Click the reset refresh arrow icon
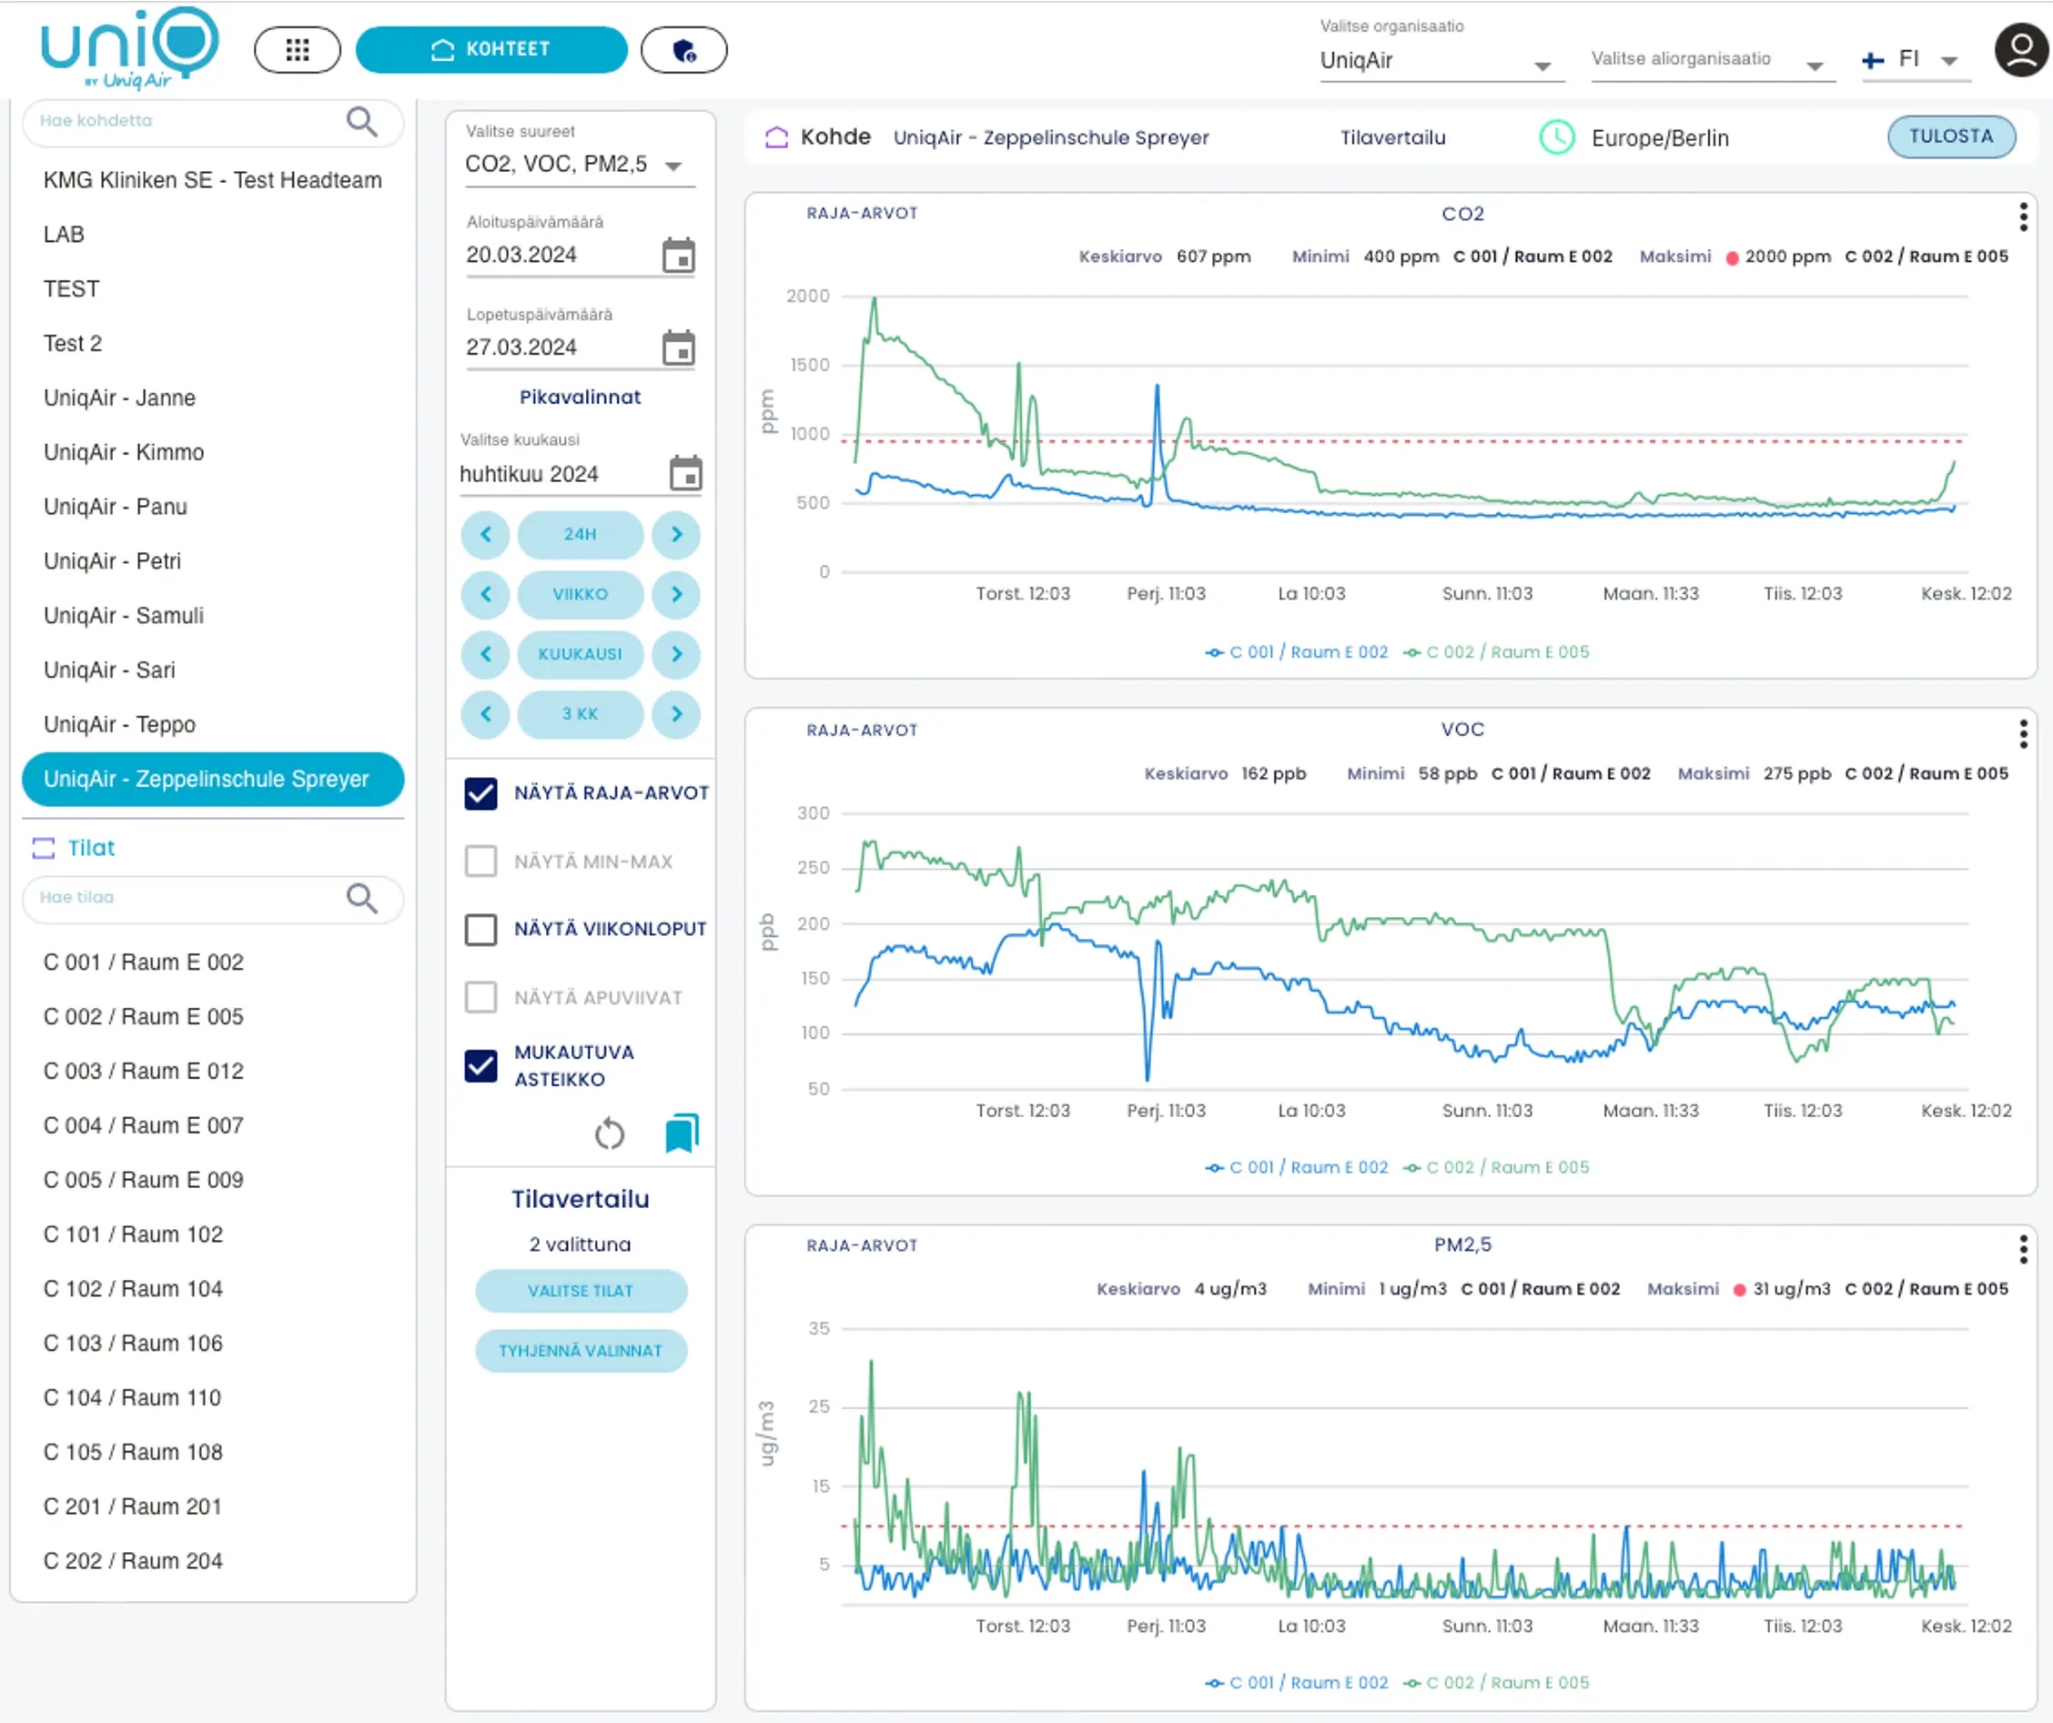2053x1723 pixels. 609,1134
